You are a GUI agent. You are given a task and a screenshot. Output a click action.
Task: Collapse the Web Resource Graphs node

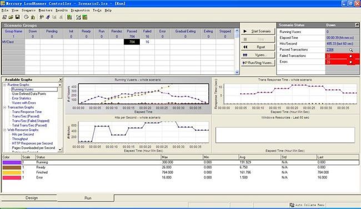click(x=4, y=130)
